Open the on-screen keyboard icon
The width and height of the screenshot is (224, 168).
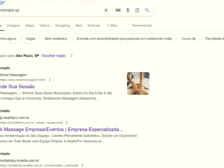pos(118,10)
